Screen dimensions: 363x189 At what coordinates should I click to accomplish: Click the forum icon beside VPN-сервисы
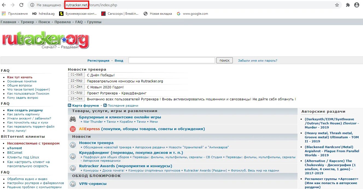point(73,185)
